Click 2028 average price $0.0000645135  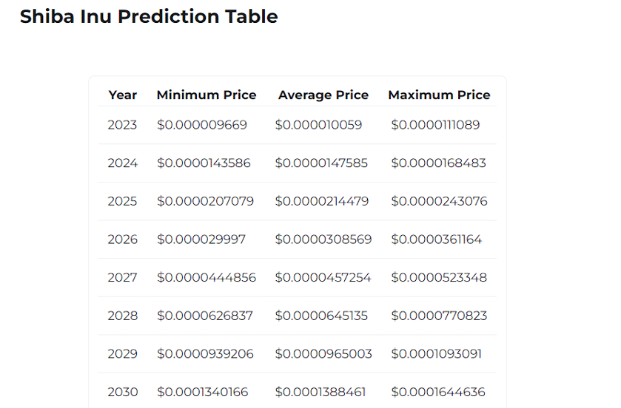click(x=321, y=316)
